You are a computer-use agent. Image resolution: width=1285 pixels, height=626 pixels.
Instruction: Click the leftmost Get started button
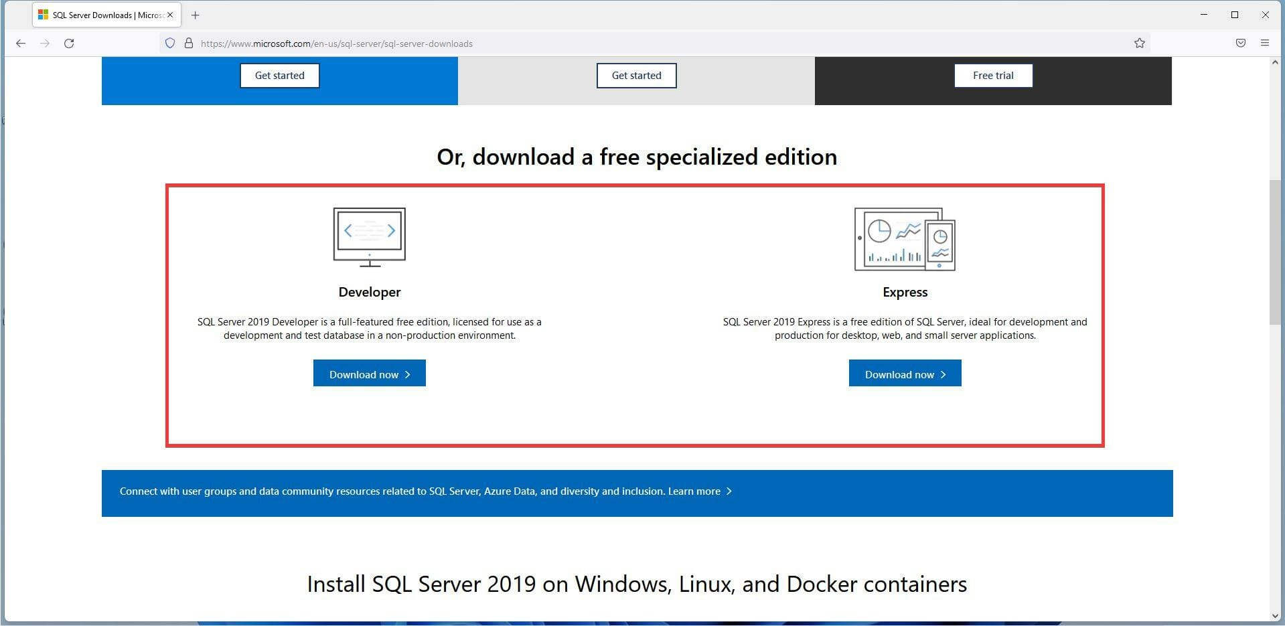(279, 75)
